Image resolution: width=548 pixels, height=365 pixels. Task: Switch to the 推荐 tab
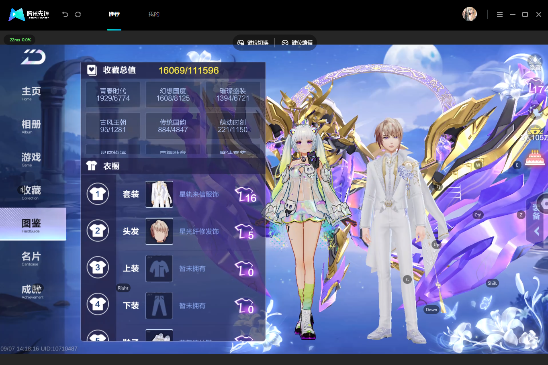[x=114, y=14]
